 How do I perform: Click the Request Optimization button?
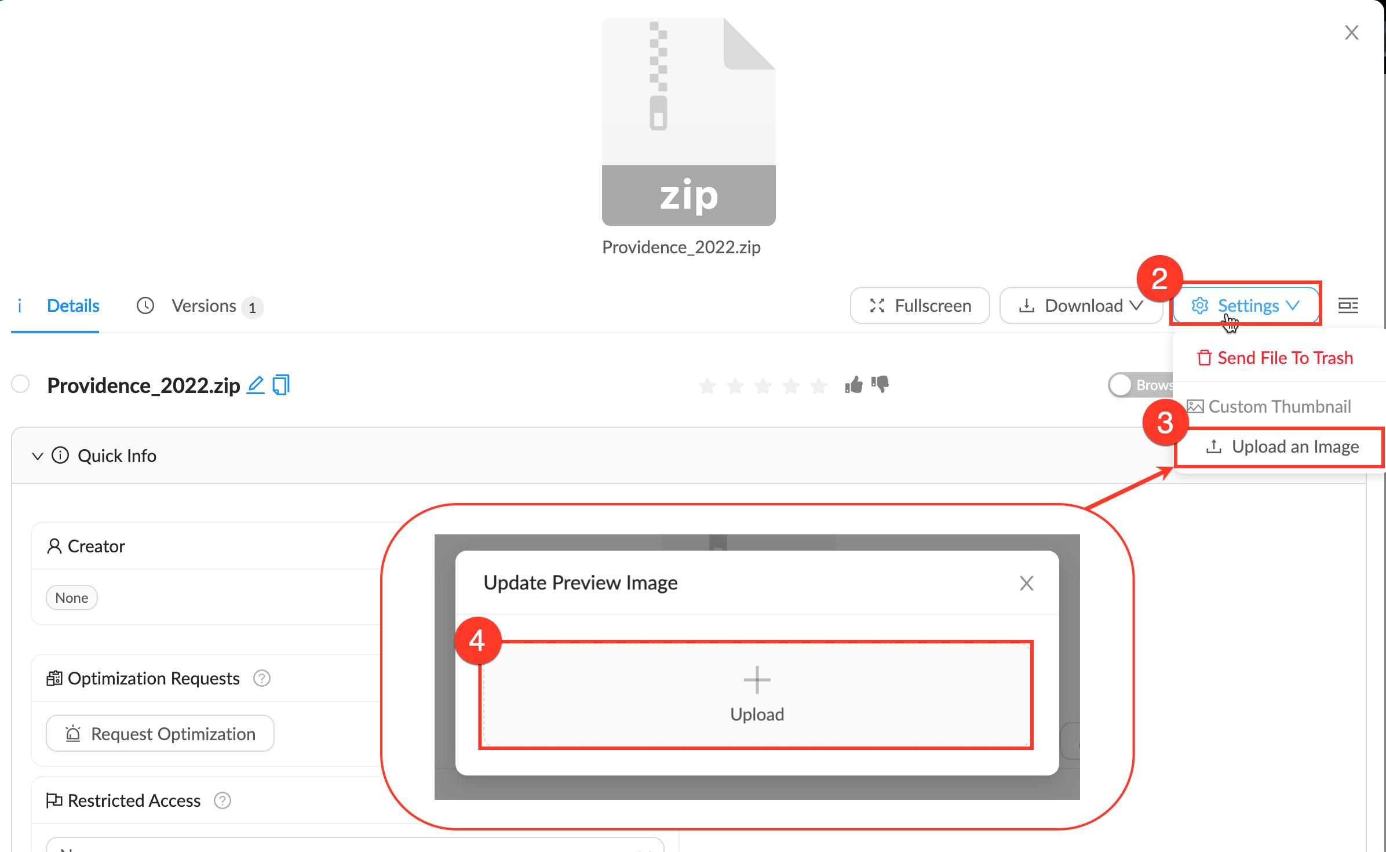pos(160,734)
